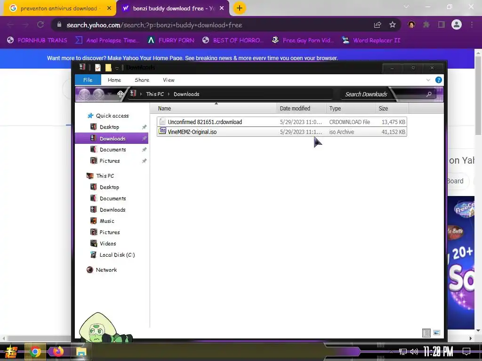Sort files by Type column header
The height and width of the screenshot is (361, 482).
click(351, 109)
